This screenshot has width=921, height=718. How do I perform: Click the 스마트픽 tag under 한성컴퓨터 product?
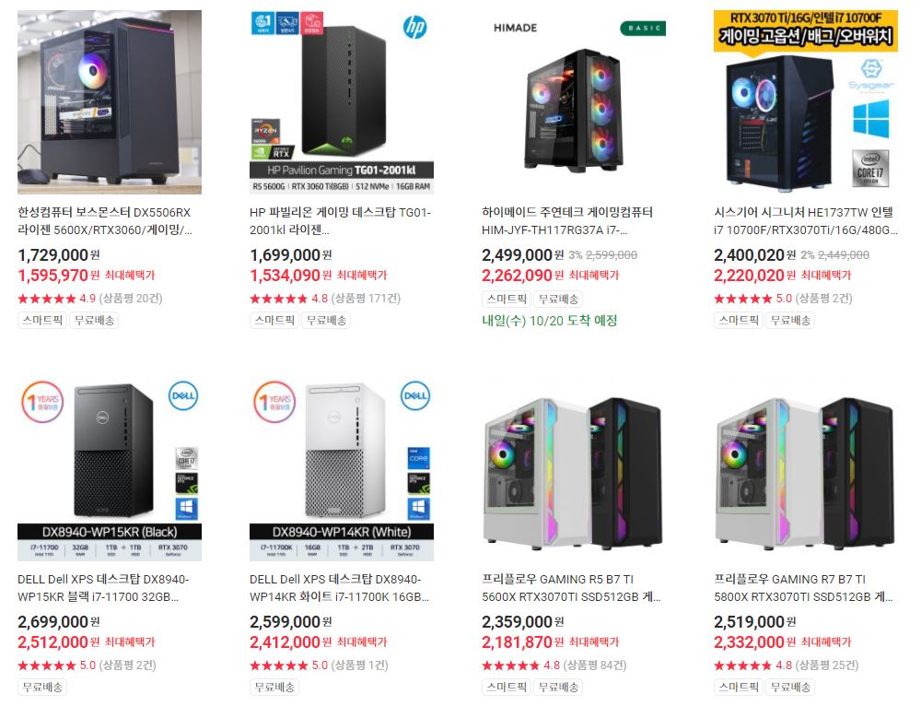[42, 320]
